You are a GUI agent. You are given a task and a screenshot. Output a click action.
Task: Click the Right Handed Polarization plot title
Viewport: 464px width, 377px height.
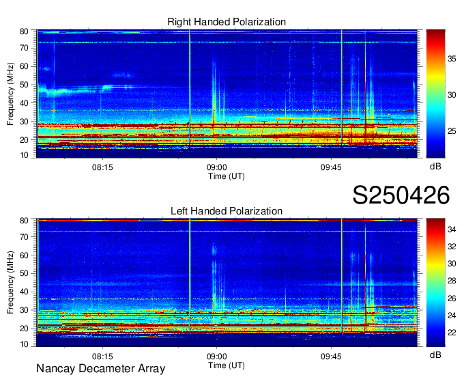pyautogui.click(x=227, y=22)
